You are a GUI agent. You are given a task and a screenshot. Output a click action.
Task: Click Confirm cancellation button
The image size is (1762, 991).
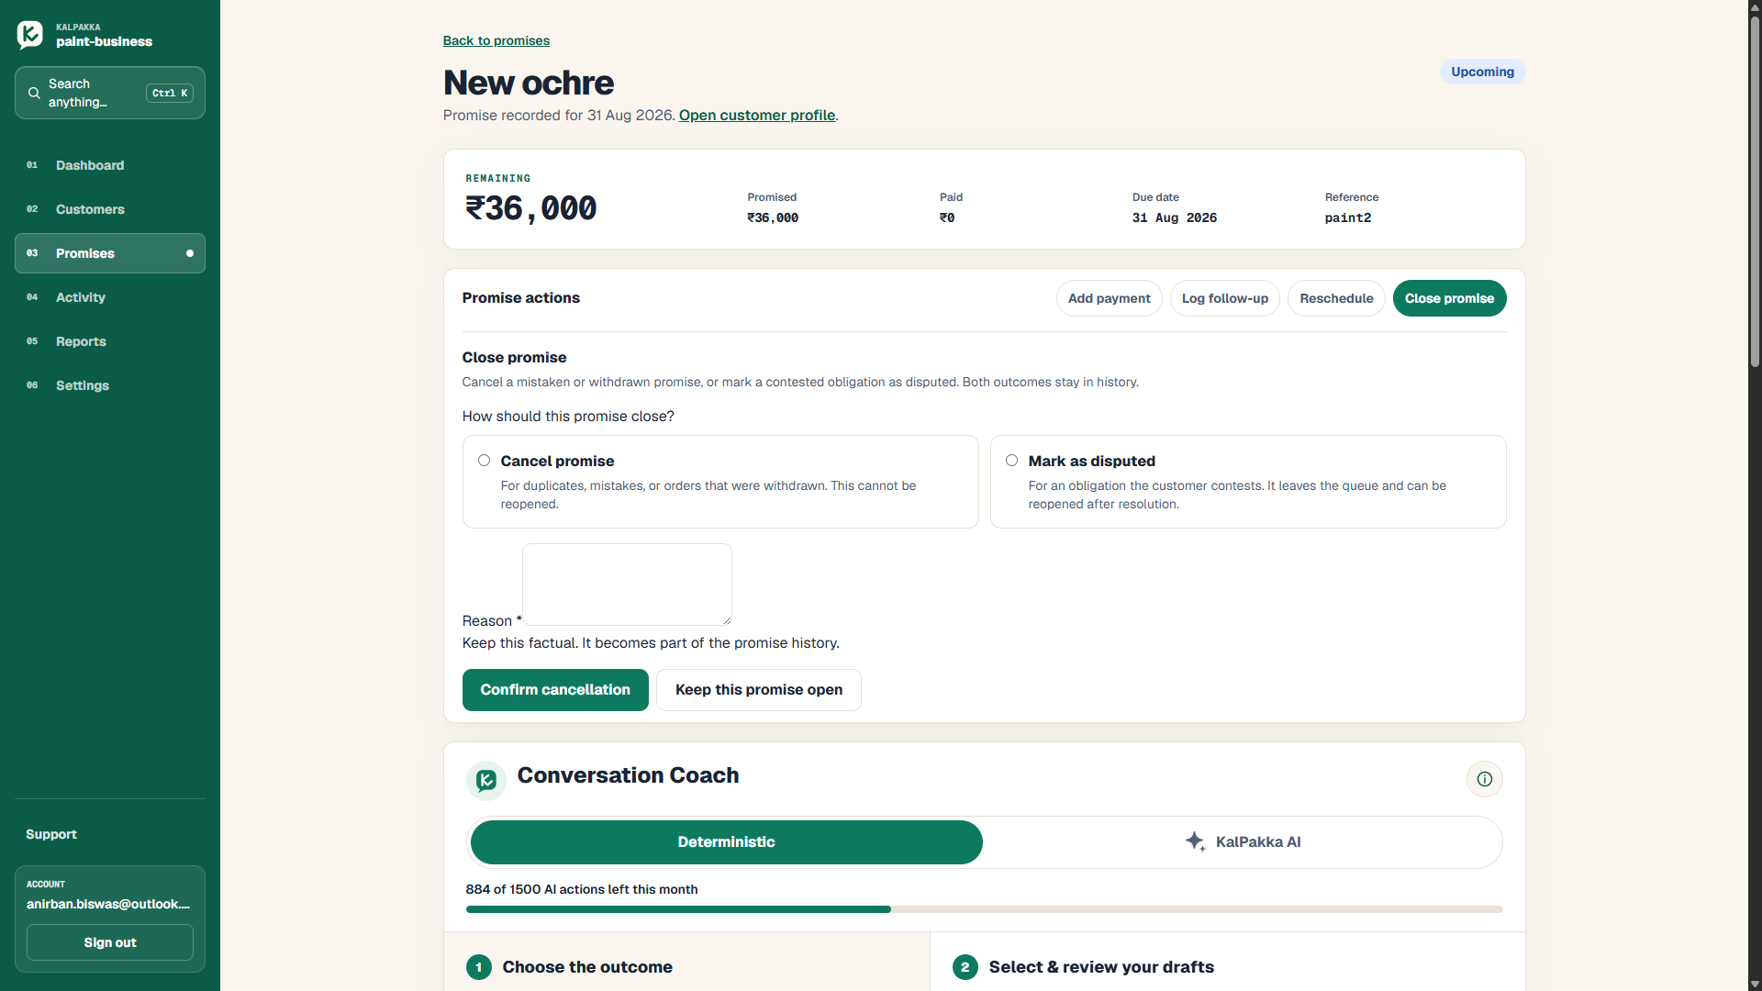(555, 690)
